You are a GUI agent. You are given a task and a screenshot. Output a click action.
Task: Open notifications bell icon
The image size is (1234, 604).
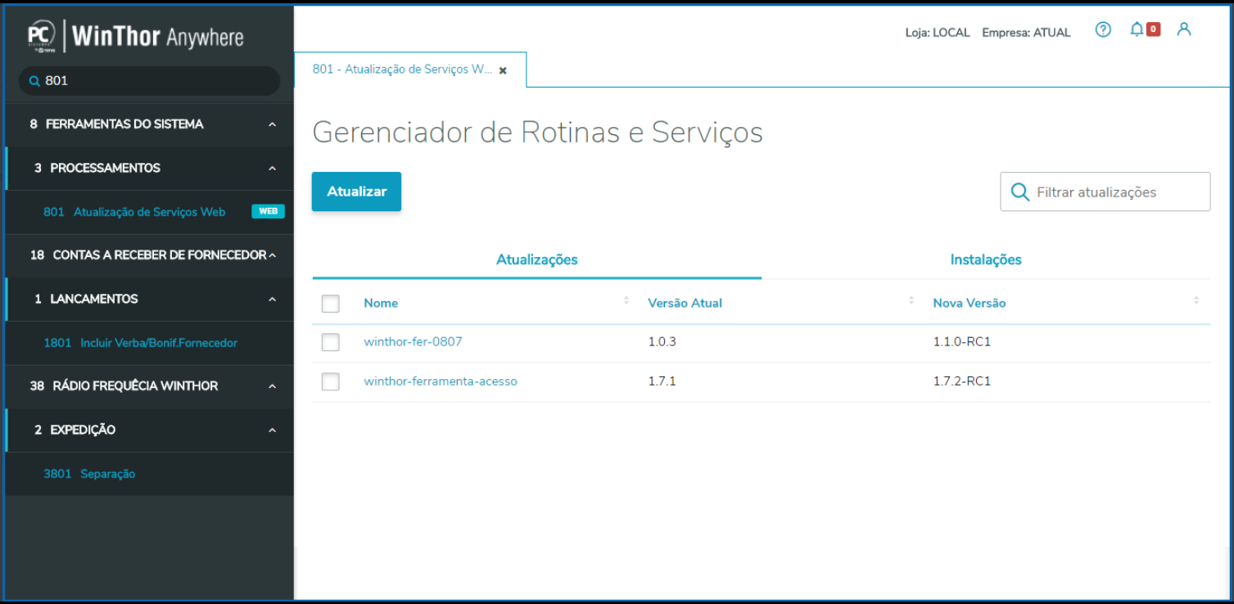tap(1137, 29)
